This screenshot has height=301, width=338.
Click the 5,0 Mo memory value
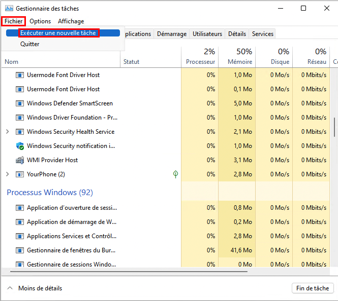tap(243, 103)
